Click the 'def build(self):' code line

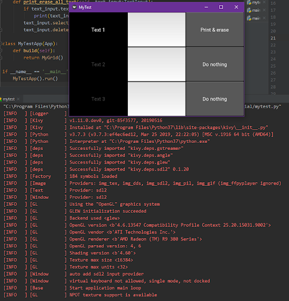pyautogui.click(x=34, y=51)
